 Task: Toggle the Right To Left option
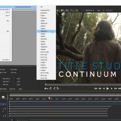point(3,73)
